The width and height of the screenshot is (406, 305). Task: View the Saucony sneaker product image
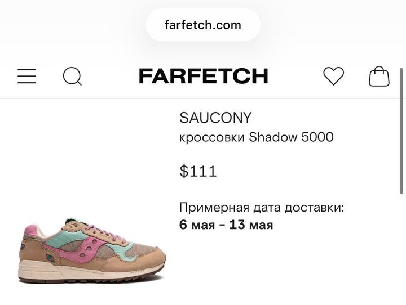pyautogui.click(x=92, y=250)
